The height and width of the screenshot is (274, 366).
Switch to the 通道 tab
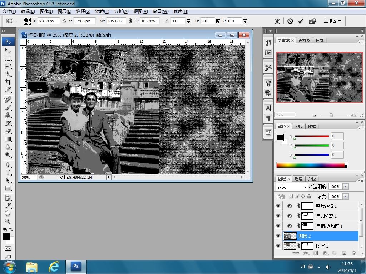pyautogui.click(x=298, y=179)
